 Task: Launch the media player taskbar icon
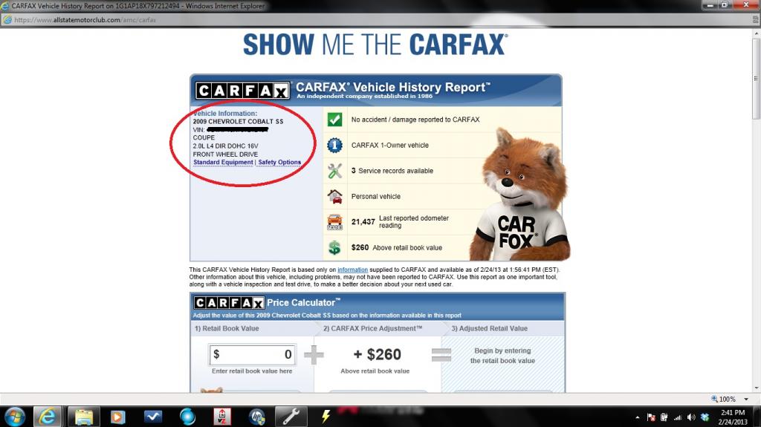(117, 417)
